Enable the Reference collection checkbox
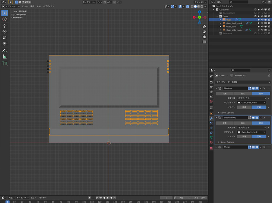Image resolution: width=272 pixels, height=203 pixels. (x=255, y=34)
